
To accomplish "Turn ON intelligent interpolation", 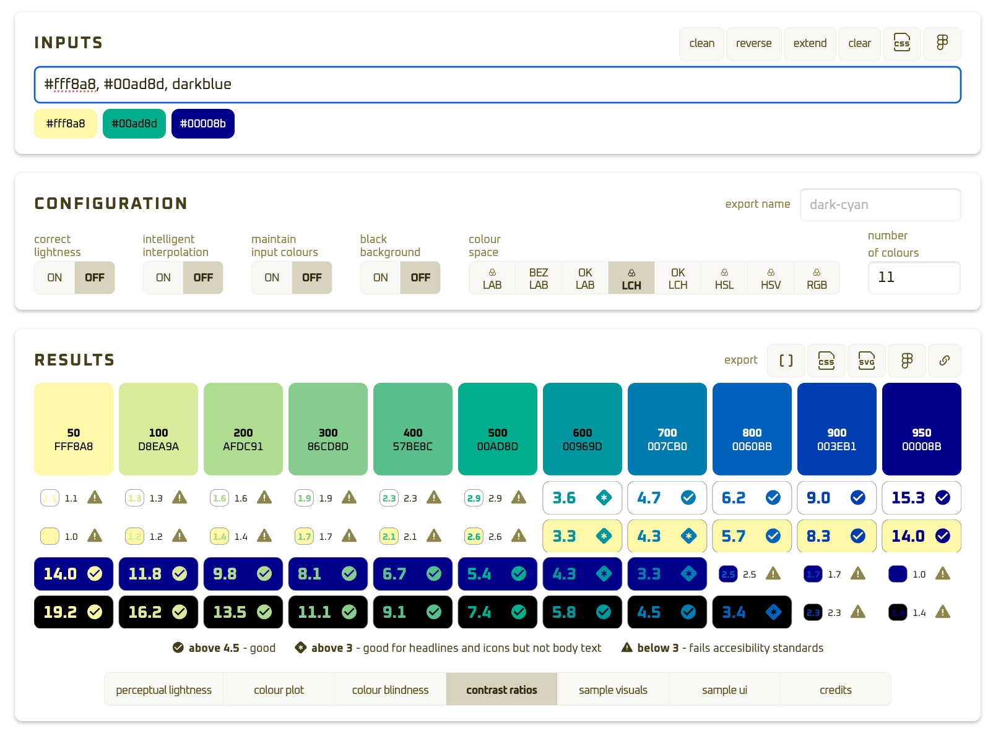I will pyautogui.click(x=163, y=278).
